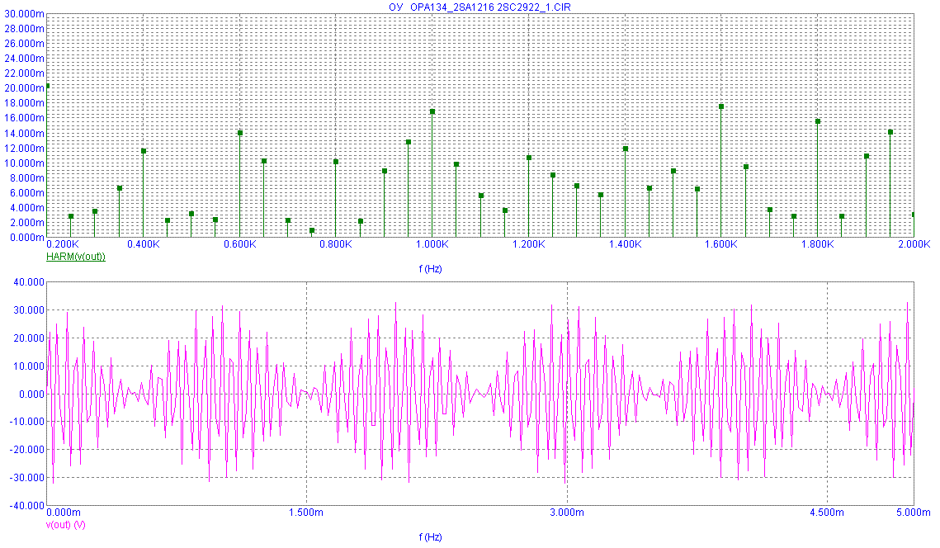Image resolution: width=940 pixels, height=548 pixels.
Task: Click the 3.000m time axis label
Action: click(x=567, y=512)
